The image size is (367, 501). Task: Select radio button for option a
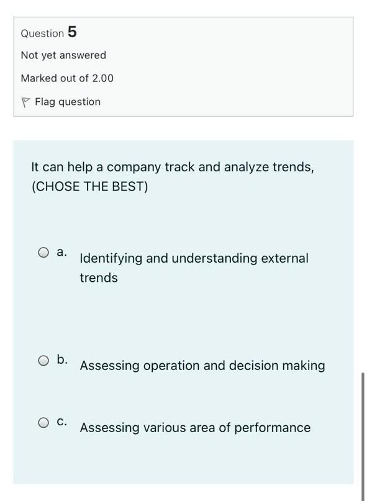(x=43, y=251)
